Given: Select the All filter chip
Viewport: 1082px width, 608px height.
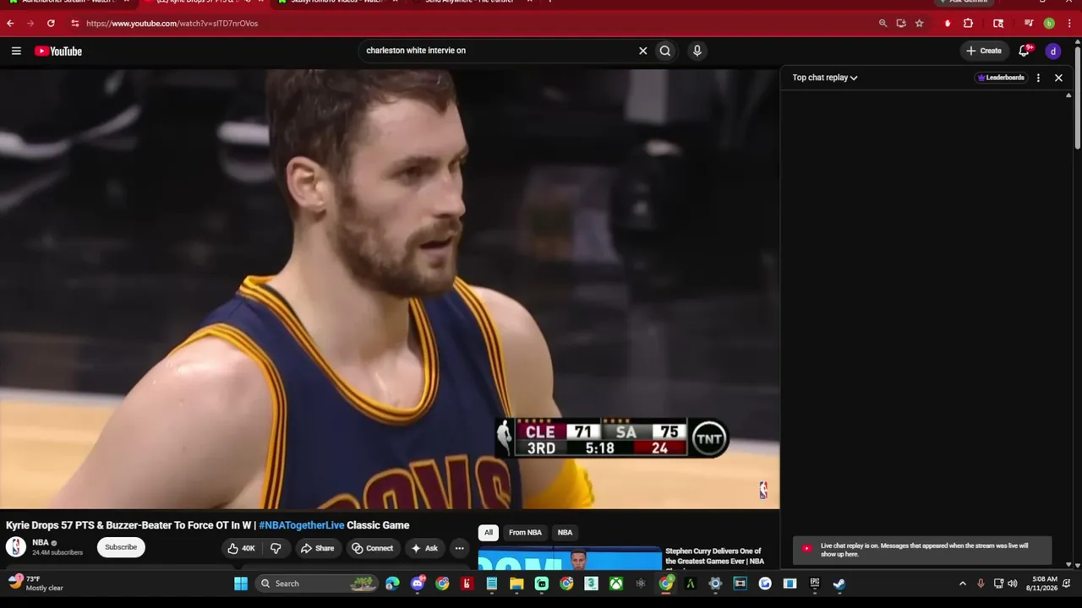Looking at the screenshot, I should (488, 533).
